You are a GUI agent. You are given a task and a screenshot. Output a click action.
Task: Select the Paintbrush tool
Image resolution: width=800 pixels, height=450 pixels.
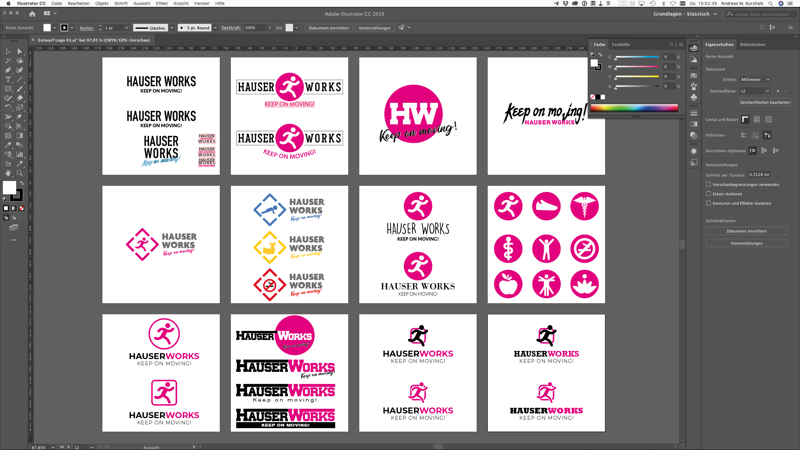coord(20,89)
